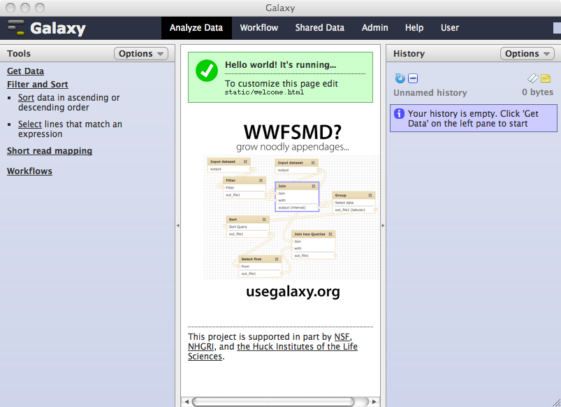Collapse the History panel with the right arrow handle

(x=383, y=225)
